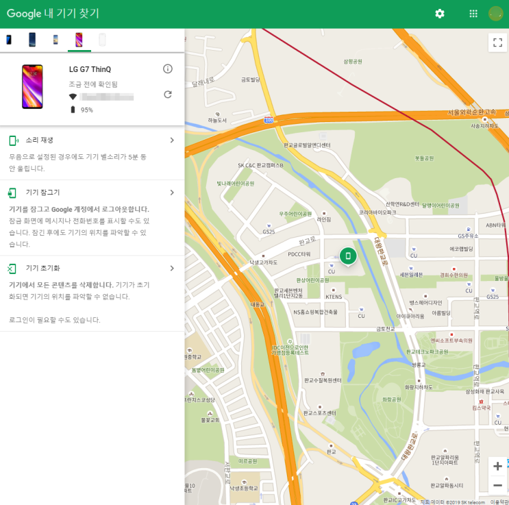Image resolution: width=509 pixels, height=505 pixels.
Task: Select the 소리 재생 option
Action: point(92,153)
